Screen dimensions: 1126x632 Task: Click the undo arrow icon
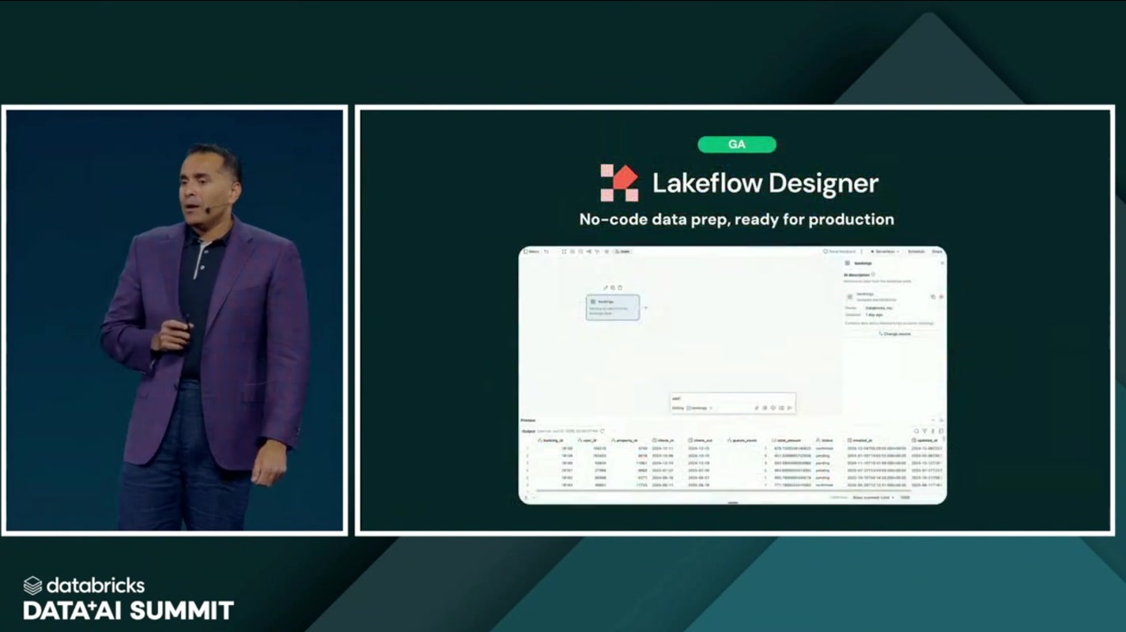pyautogui.click(x=546, y=251)
